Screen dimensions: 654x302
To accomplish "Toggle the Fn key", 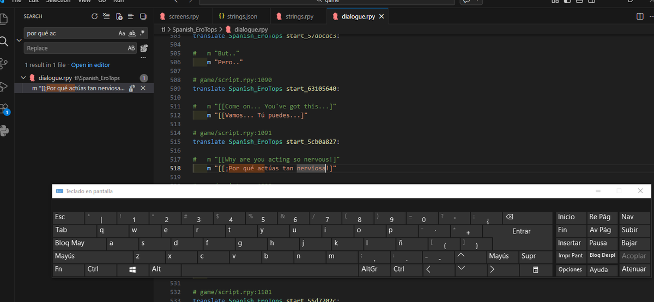I will [69, 269].
